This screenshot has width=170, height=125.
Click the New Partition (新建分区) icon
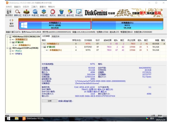[x=44, y=13]
